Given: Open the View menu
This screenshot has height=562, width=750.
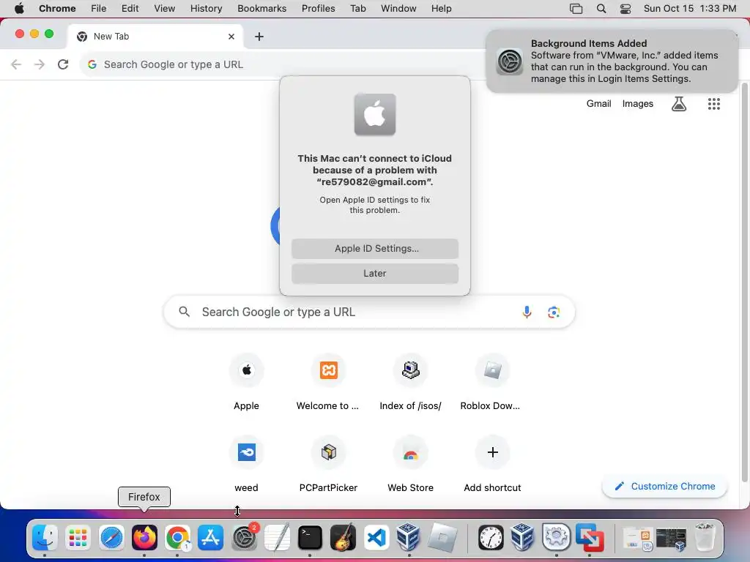Looking at the screenshot, I should tap(165, 9).
